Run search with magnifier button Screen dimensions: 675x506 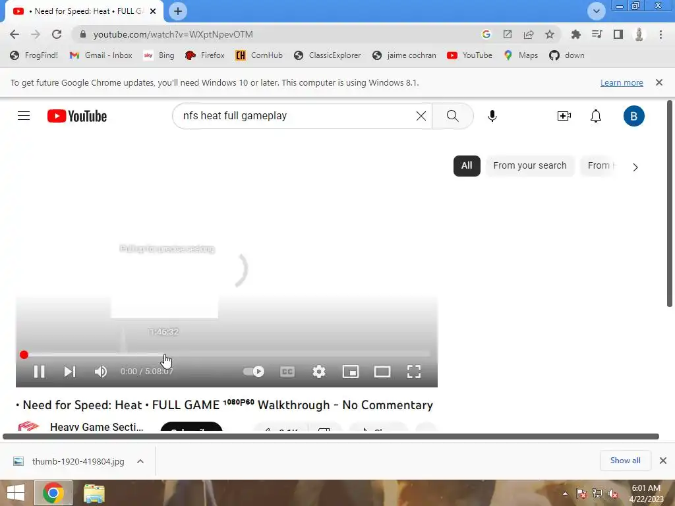(452, 116)
